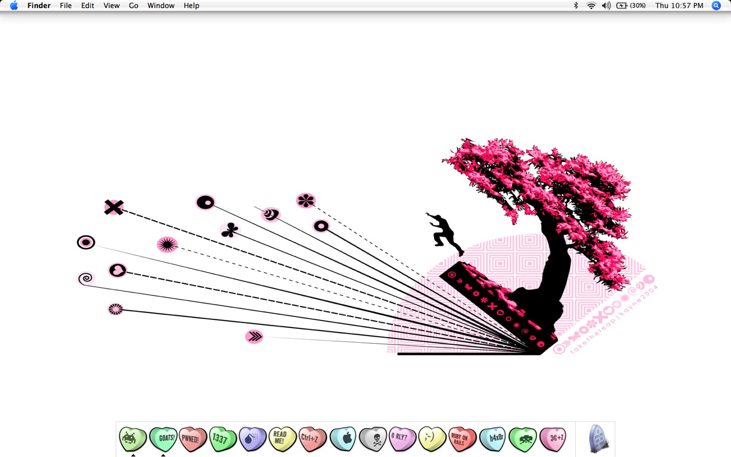Open the skull and crossbones heart icon
Screen dimensions: 731x457
(373, 439)
